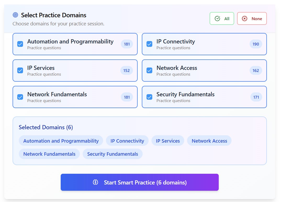The width and height of the screenshot is (281, 202).
Task: Toggle the IP Services checkbox
Action: coord(20,70)
